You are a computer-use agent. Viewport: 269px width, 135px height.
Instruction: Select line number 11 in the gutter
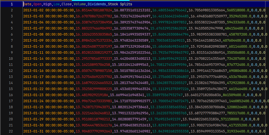pyautogui.click(x=11, y=65)
